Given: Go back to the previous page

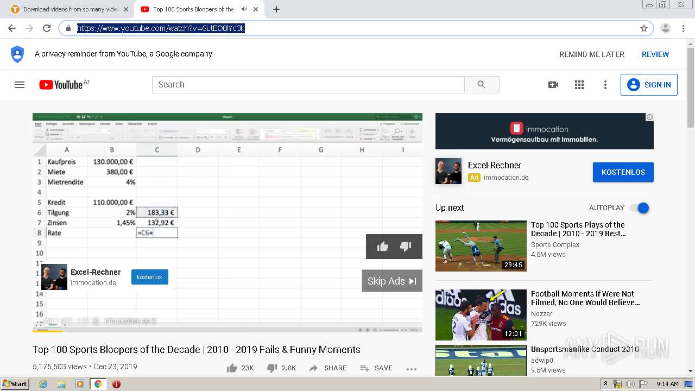Looking at the screenshot, I should (x=12, y=28).
